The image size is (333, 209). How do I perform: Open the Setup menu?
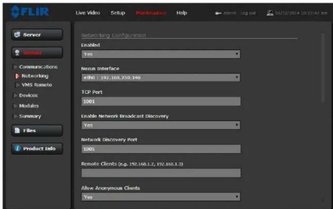click(x=118, y=13)
